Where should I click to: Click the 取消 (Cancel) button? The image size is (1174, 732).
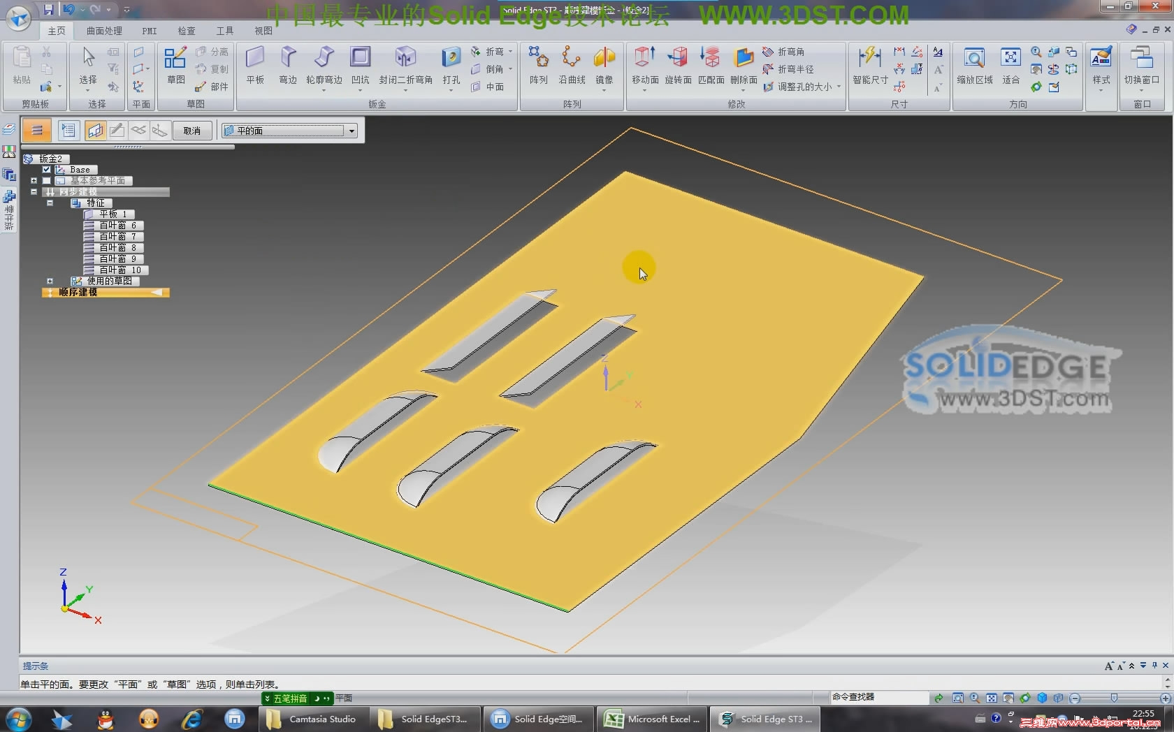tap(192, 131)
